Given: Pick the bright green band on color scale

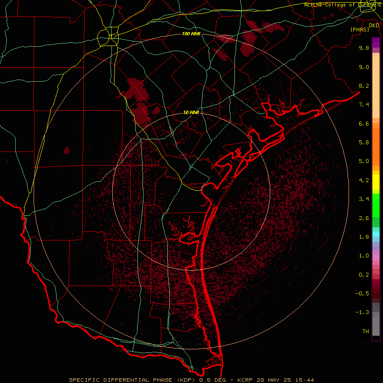Looking at the screenshot, I should coord(376,206).
